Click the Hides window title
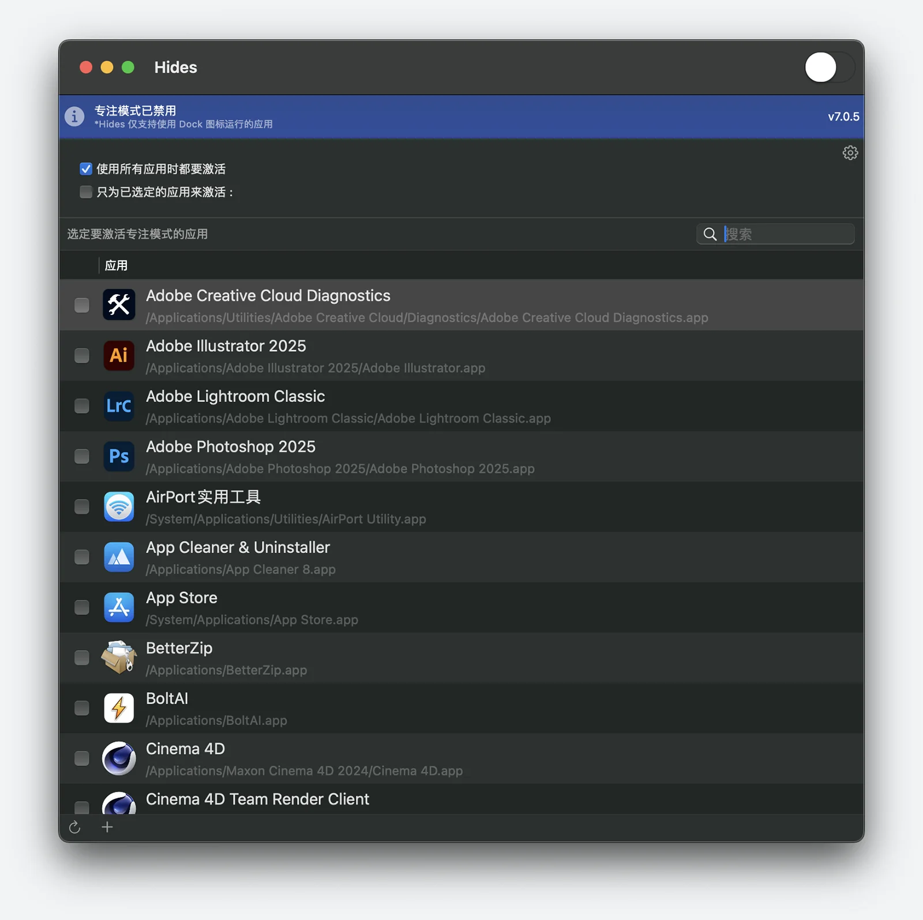This screenshot has width=923, height=920. point(175,67)
